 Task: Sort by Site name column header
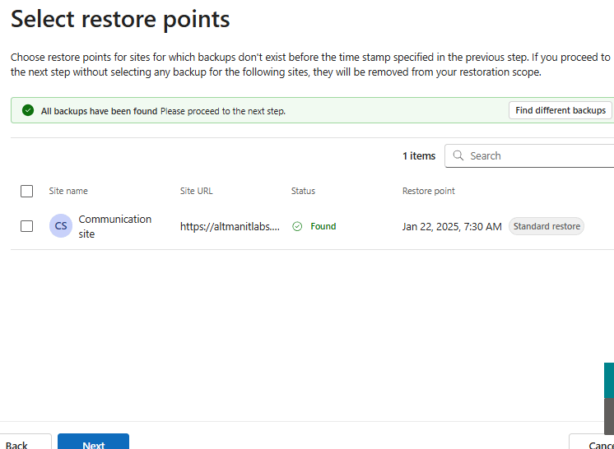coord(68,191)
